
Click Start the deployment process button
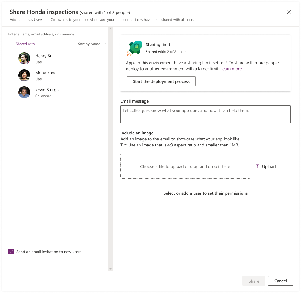click(161, 81)
